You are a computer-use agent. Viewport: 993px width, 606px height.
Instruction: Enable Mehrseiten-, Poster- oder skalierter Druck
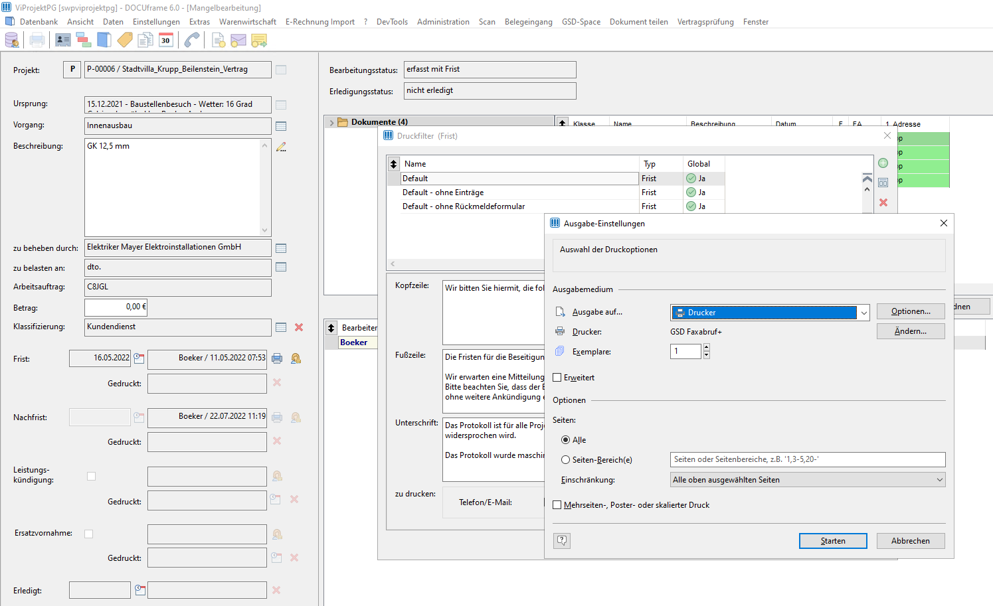(x=557, y=505)
